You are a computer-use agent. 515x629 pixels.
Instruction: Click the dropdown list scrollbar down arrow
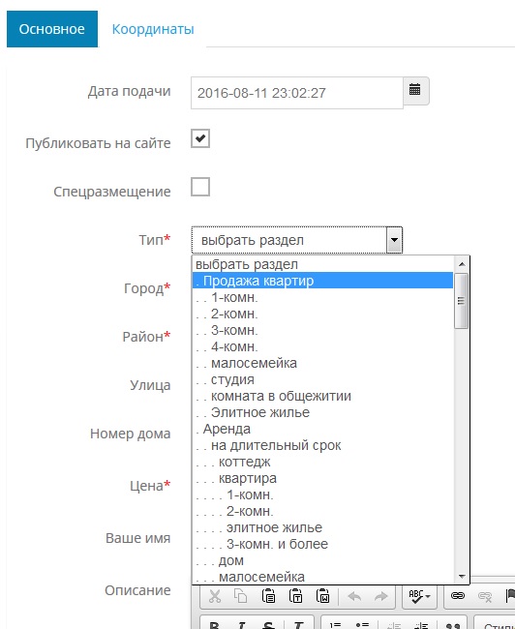point(462,577)
